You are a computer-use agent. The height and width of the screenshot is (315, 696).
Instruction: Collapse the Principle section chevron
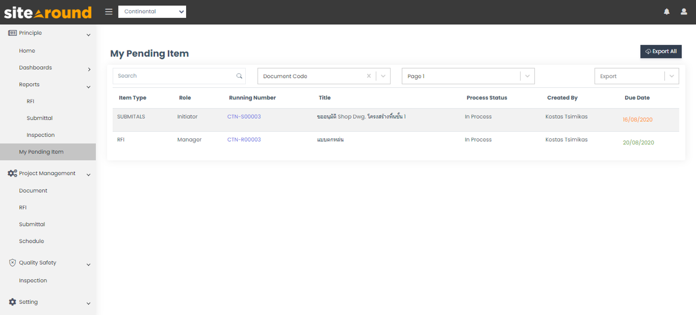[89, 35]
